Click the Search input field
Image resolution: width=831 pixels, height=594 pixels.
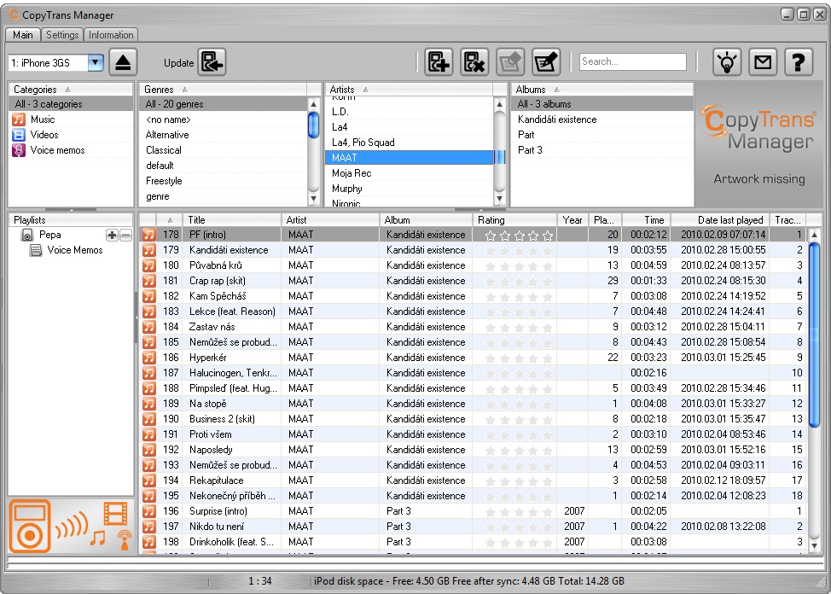633,61
